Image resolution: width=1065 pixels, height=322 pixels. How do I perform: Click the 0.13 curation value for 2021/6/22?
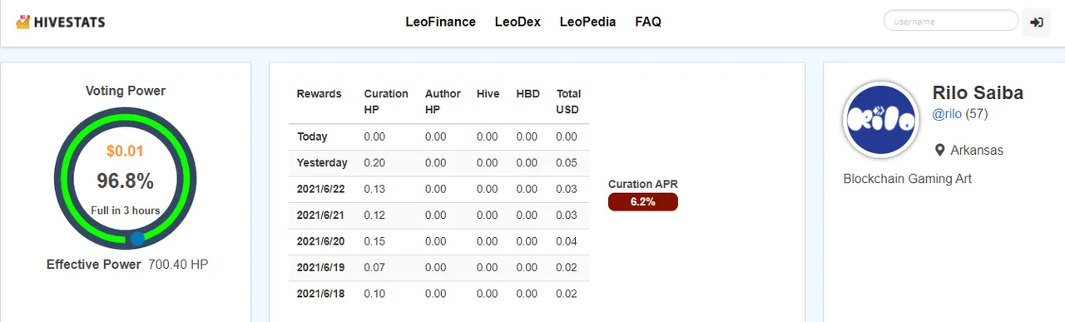tap(374, 189)
